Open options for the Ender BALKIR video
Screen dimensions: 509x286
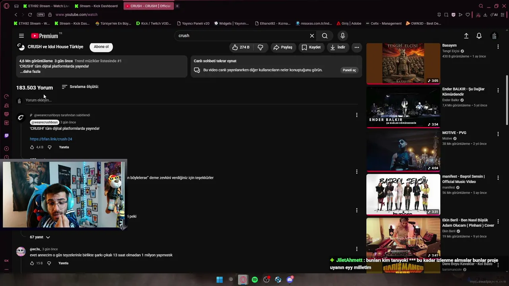click(x=498, y=91)
